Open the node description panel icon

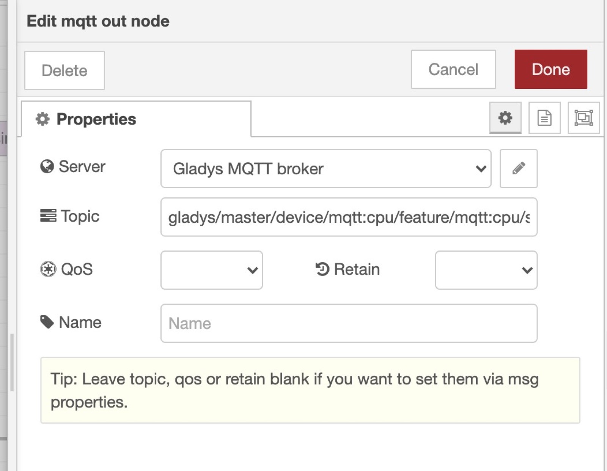pyautogui.click(x=545, y=118)
